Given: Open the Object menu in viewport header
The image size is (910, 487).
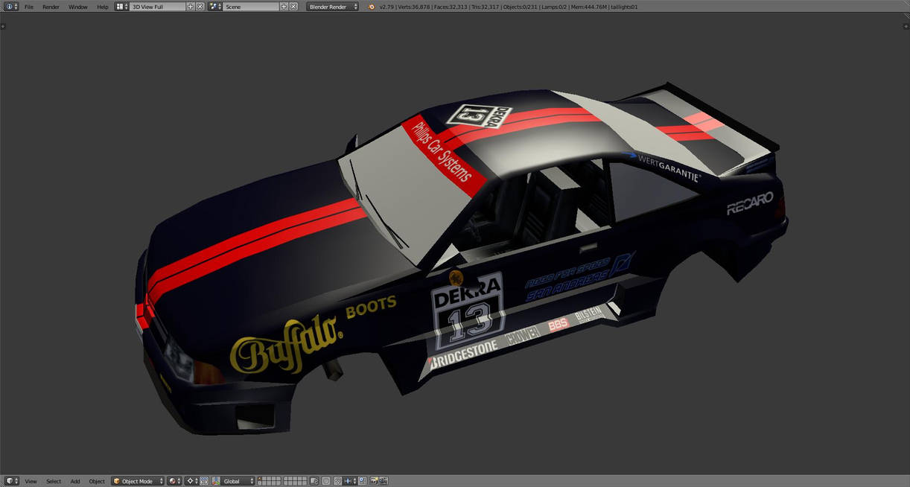Looking at the screenshot, I should (97, 481).
